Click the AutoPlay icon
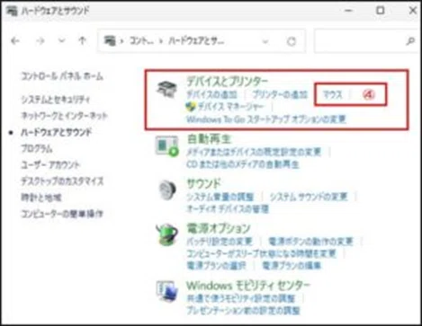Screen dimensions: 422x326 166,145
